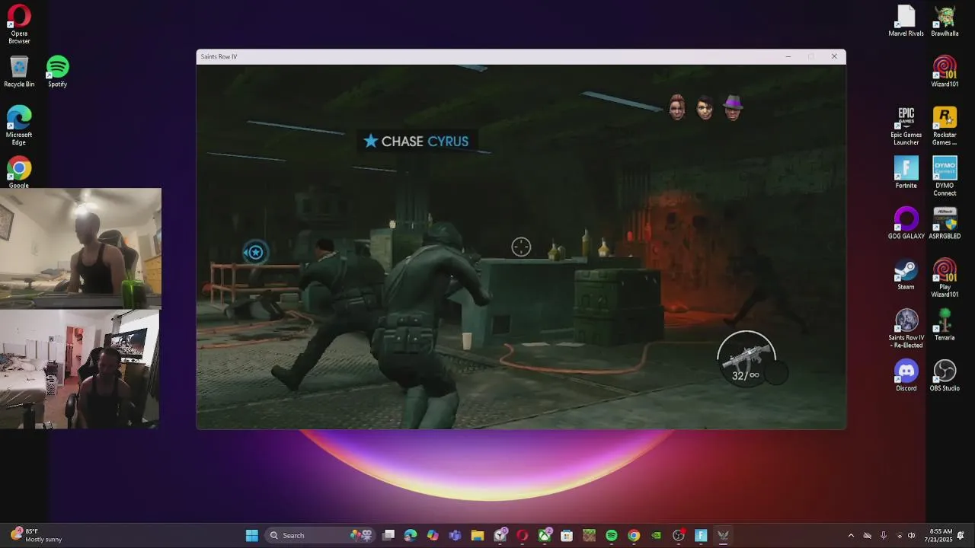Open Opera from the taskbar
Screen dimensions: 975x548
(x=522, y=536)
